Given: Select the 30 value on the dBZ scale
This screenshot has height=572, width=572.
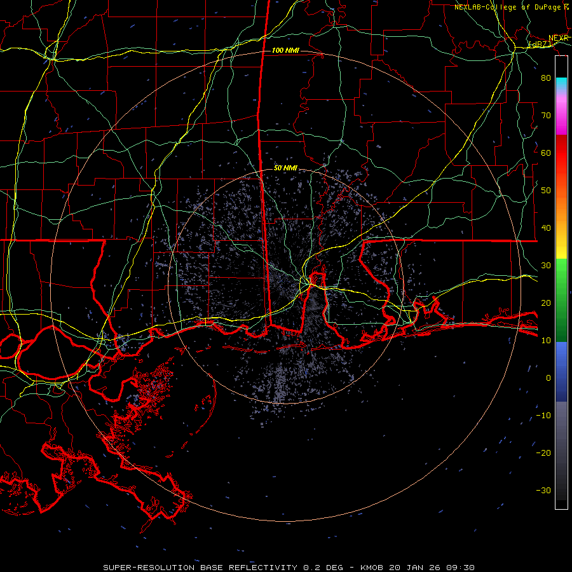Looking at the screenshot, I should coord(546,266).
